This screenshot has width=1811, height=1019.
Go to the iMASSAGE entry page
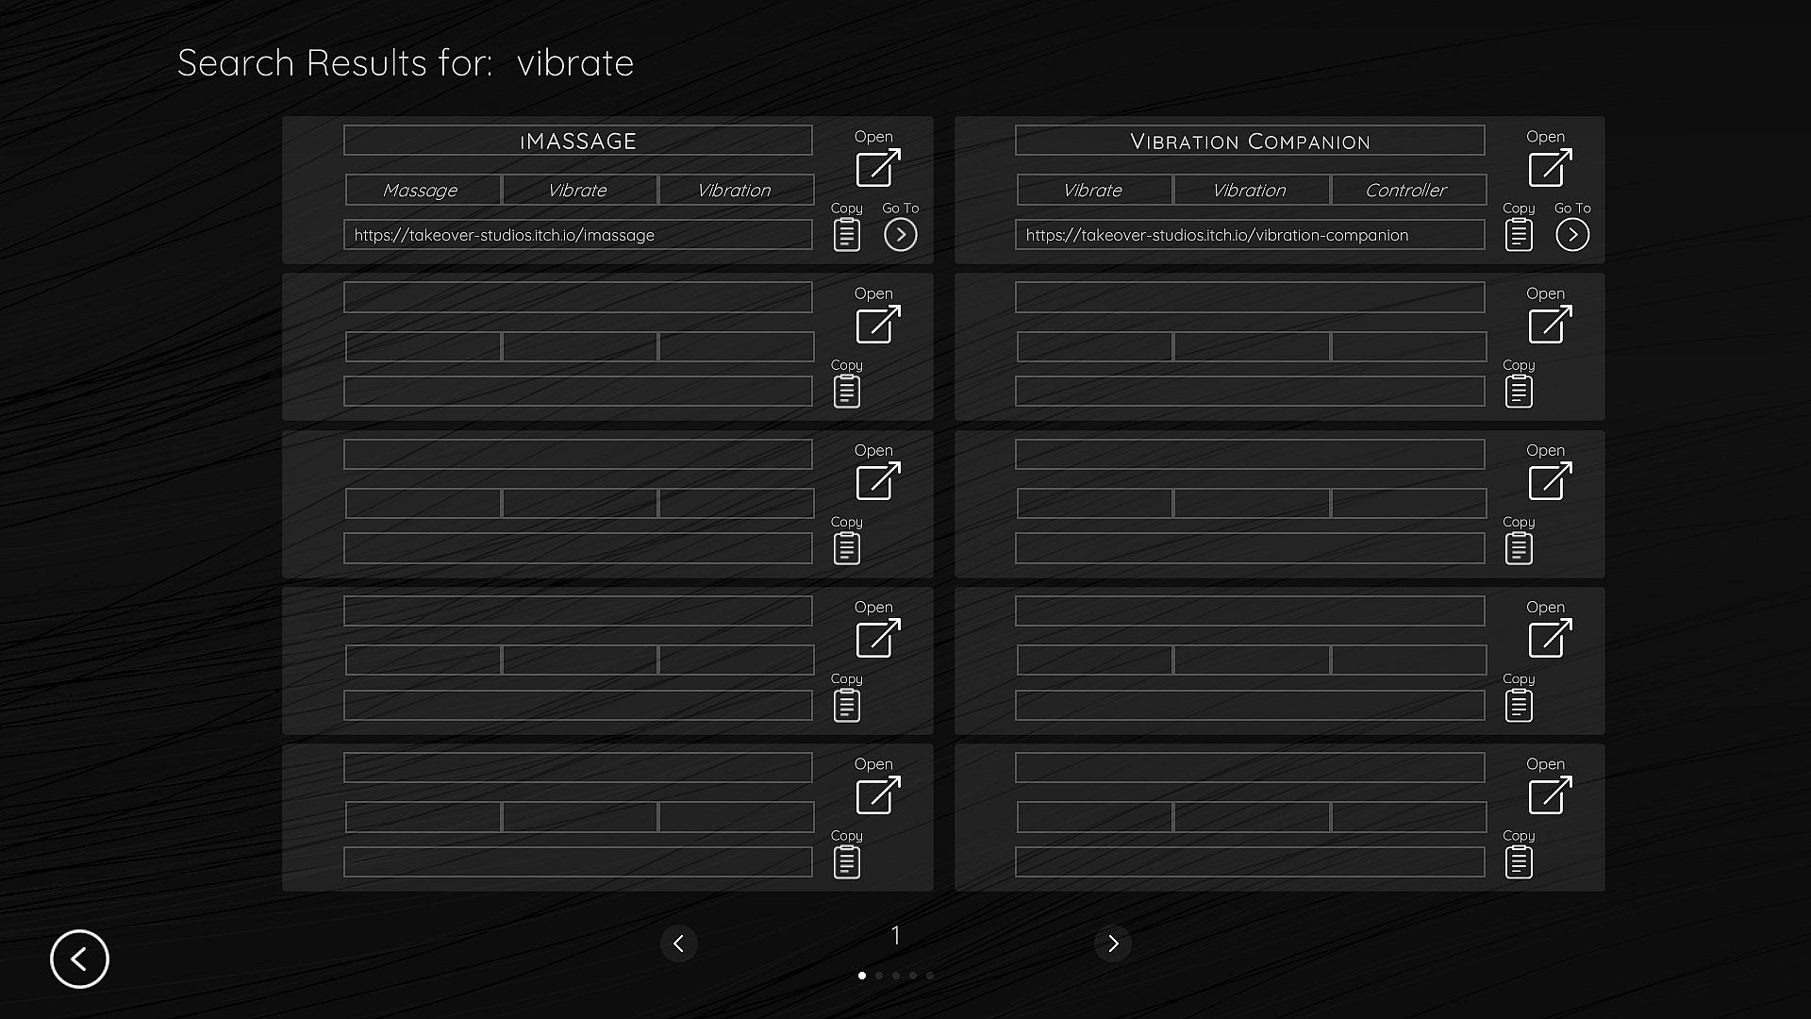900,234
